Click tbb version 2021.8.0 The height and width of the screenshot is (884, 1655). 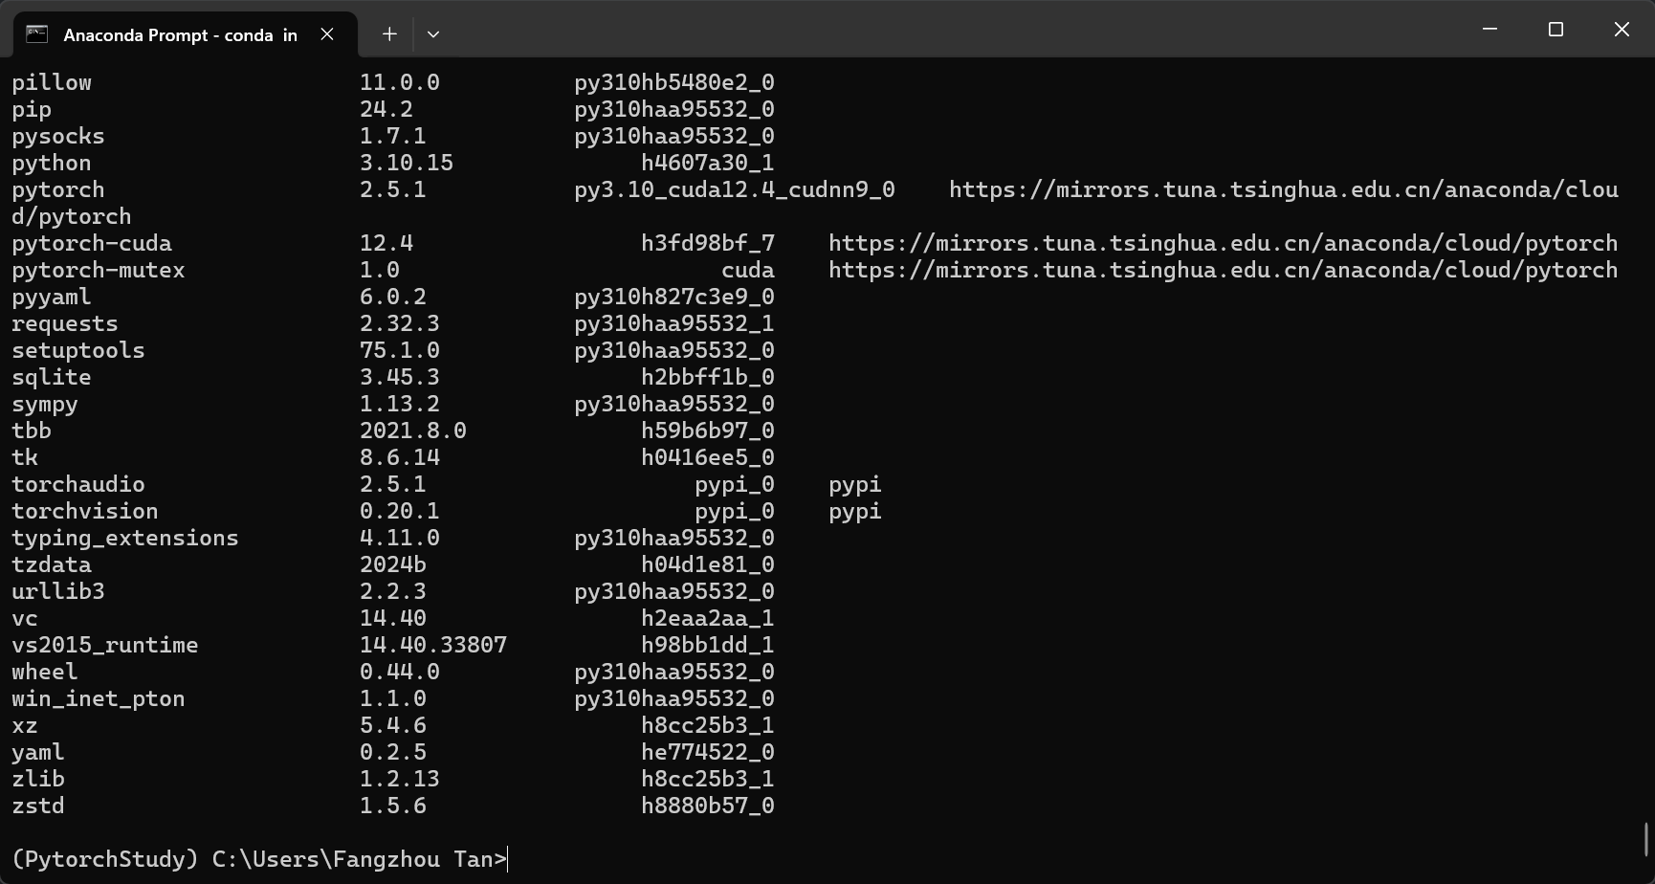[x=413, y=431]
